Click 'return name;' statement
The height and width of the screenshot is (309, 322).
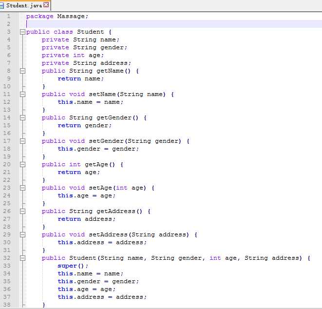point(81,78)
